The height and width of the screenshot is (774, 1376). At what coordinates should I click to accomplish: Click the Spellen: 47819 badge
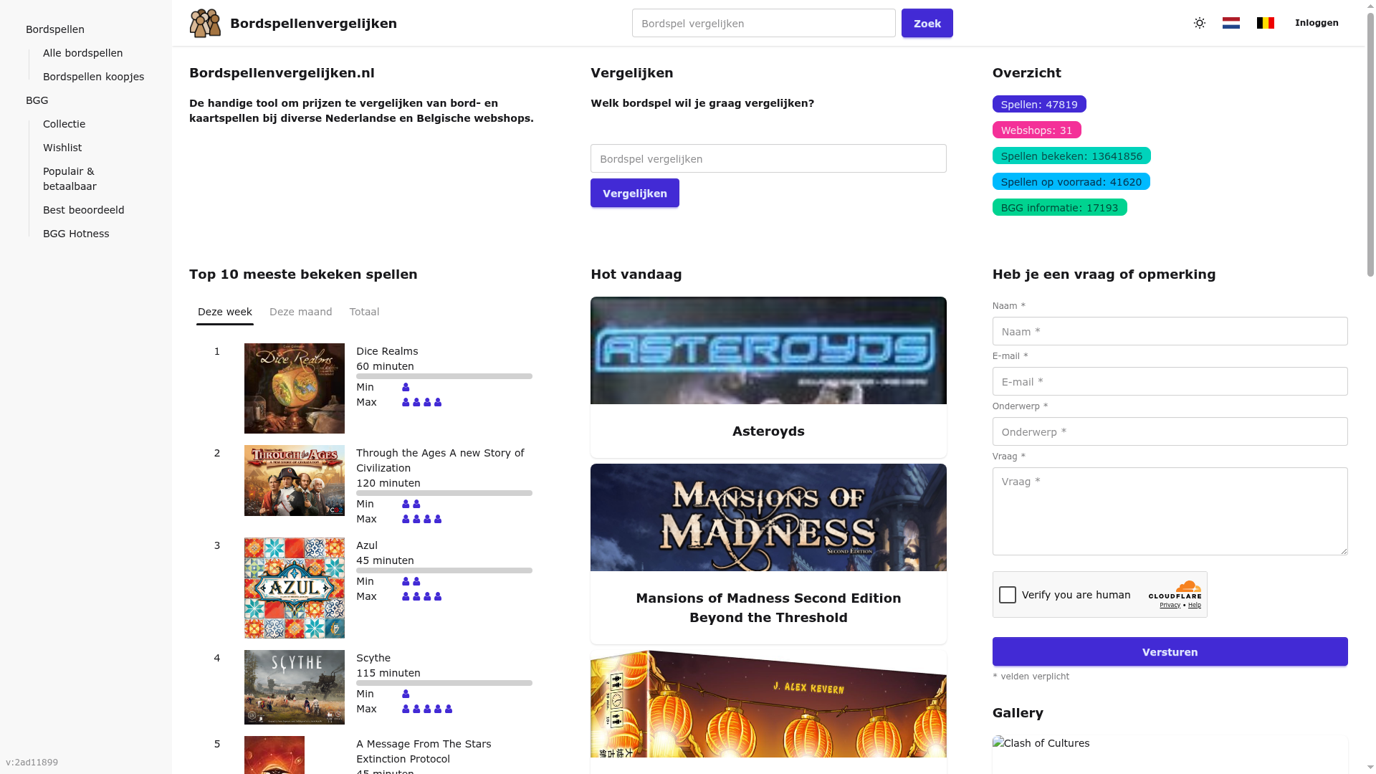pos(1039,104)
